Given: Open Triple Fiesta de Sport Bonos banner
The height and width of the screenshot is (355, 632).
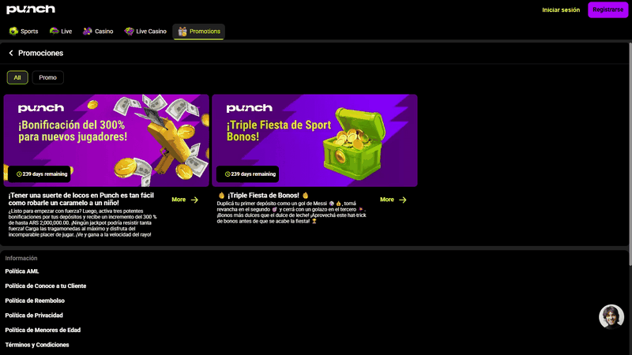Looking at the screenshot, I should coord(314,140).
